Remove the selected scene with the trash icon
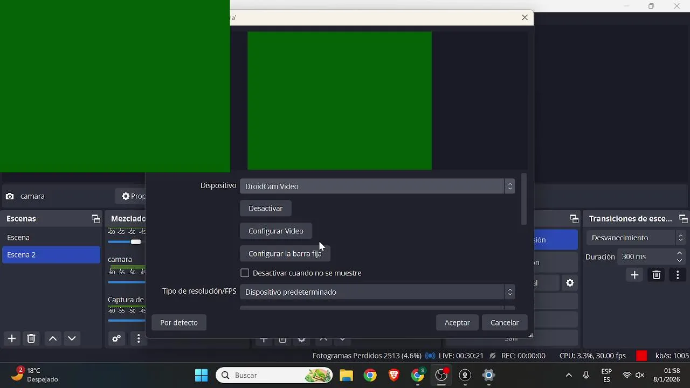Viewport: 690px width, 388px height. (x=31, y=338)
